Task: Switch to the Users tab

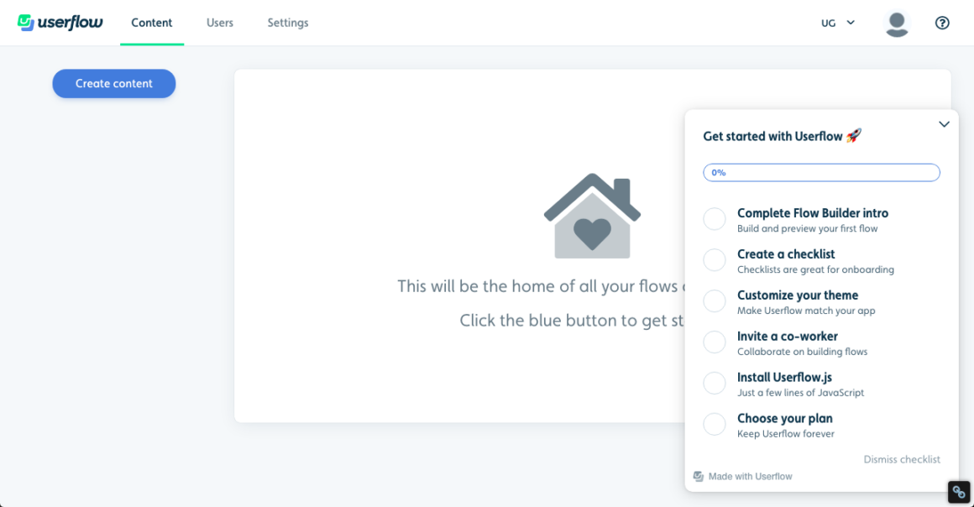Action: coord(220,23)
